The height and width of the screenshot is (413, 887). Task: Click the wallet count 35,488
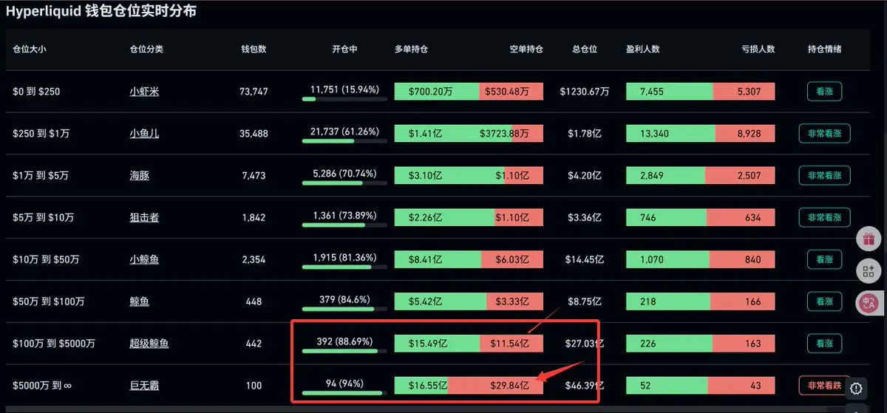point(254,134)
